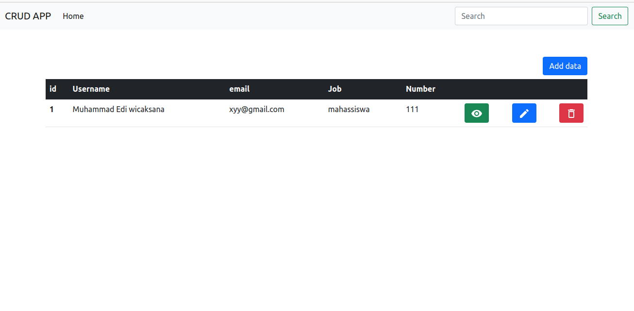Screen dimensions: 634x311
Task: Select the Number column header
Action: (420, 89)
